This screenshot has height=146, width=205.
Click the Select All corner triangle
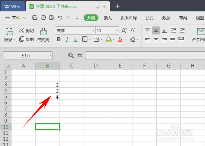8,65
